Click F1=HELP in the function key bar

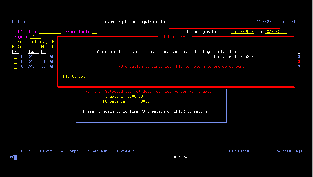[x=22, y=151]
